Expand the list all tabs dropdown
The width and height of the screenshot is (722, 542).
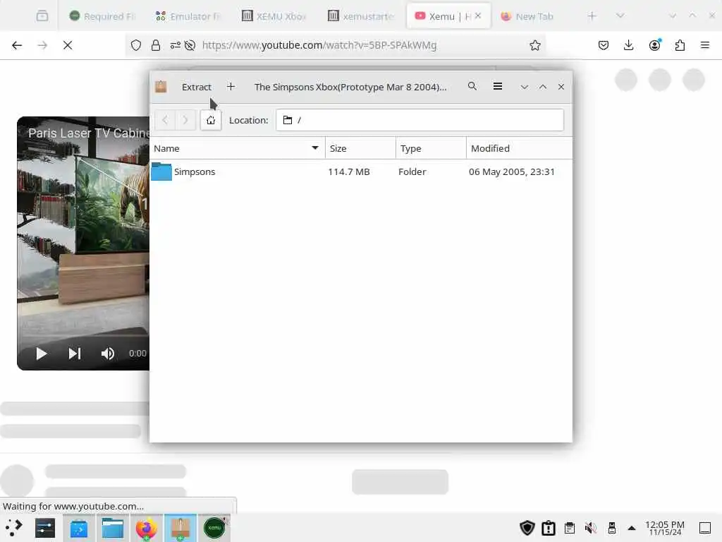620,16
